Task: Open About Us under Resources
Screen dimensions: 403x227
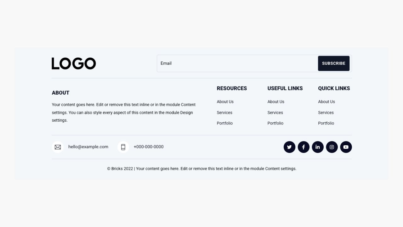Action: (225, 102)
